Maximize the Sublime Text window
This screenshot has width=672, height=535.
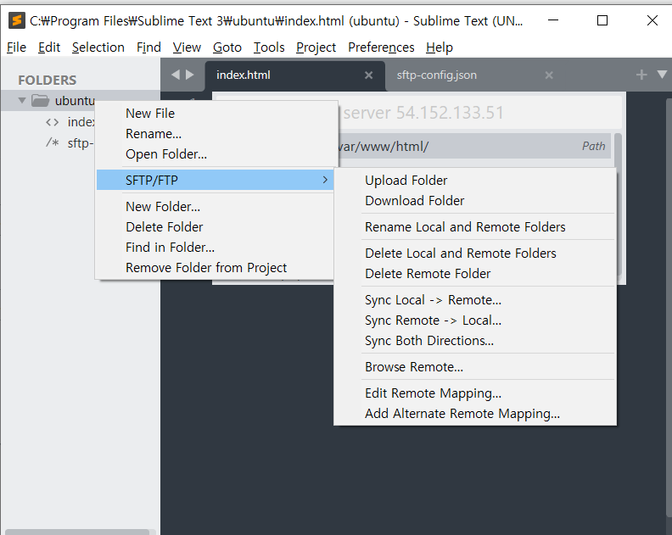(602, 20)
